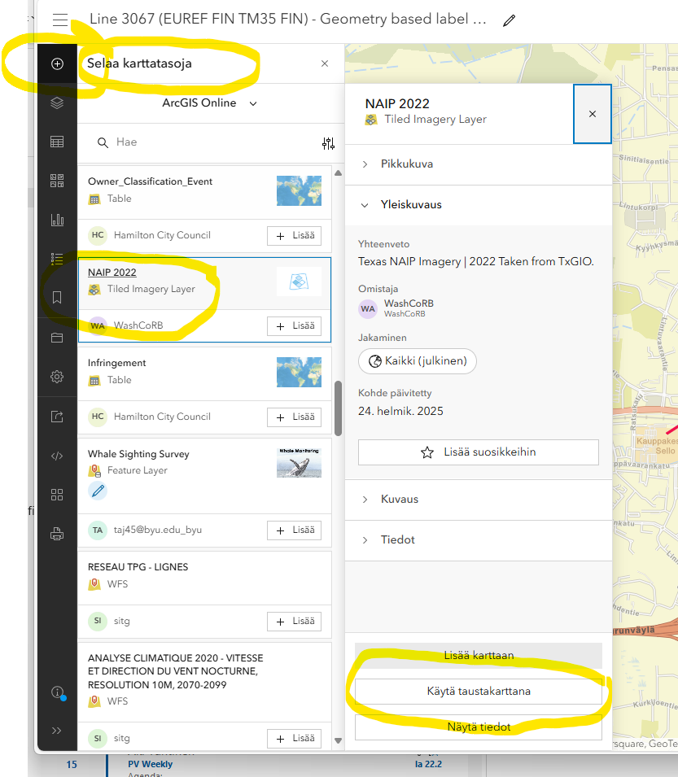Open the Print icon in the sidebar
Image resolution: width=678 pixels, height=777 pixels.
coord(56,534)
